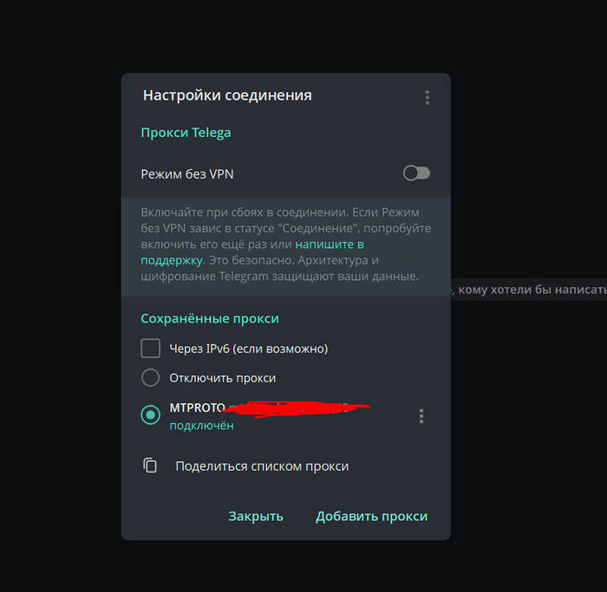
Task: Enable the Через IPv6 checkbox
Action: [x=151, y=348]
